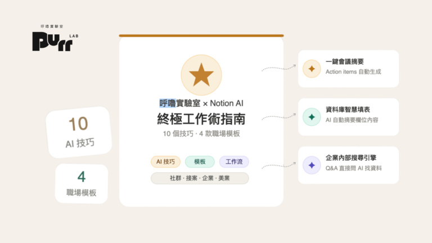
Task: Click the small 呼嚕實驗室 text above the logo
Action: [52, 26]
